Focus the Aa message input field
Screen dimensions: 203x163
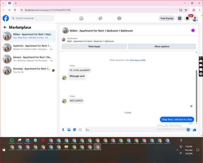point(135,130)
